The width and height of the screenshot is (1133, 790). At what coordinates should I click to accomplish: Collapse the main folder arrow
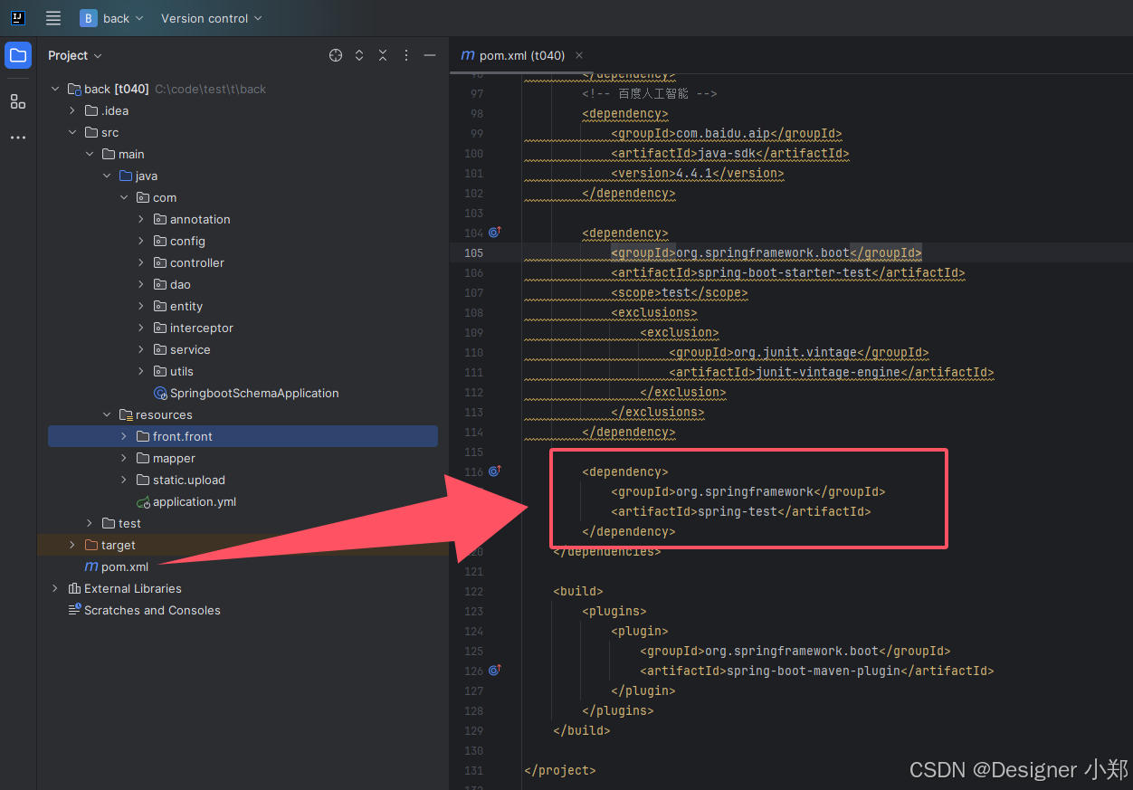pos(90,154)
